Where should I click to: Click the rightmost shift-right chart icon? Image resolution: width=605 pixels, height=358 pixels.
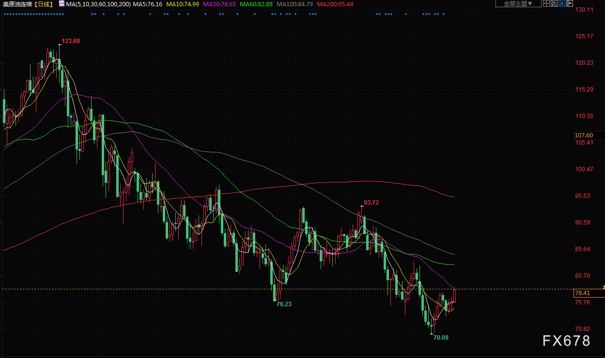570,4
